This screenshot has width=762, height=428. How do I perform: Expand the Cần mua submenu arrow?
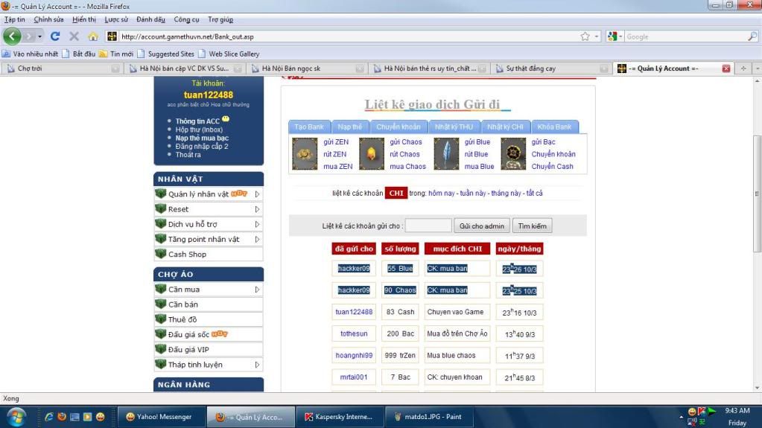(257, 289)
